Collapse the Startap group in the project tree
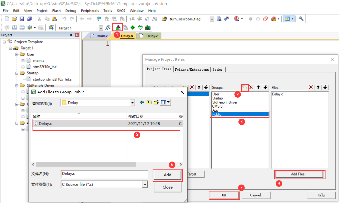This screenshot has height=203, width=339. coord(17,73)
